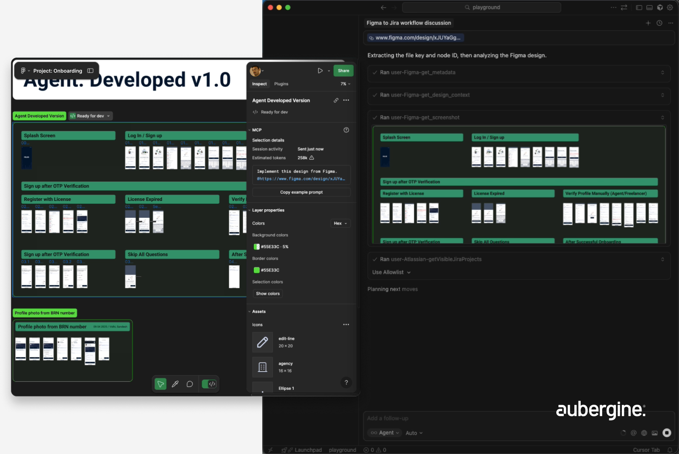The height and width of the screenshot is (454, 679).
Task: Open the Figma main menu logo
Action: pos(23,71)
